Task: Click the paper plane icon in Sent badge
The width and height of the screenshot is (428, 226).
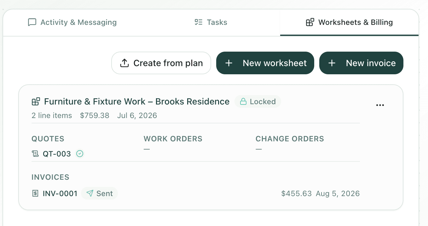Action: 90,193
